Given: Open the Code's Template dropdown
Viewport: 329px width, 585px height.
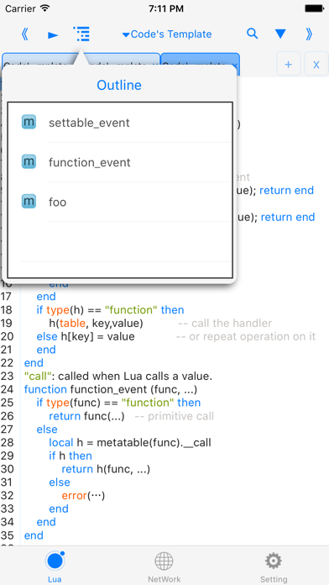Looking at the screenshot, I should [167, 34].
